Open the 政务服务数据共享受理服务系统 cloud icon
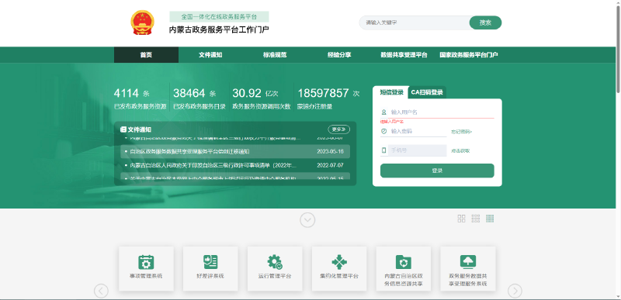Screen dimensions: 621x300 tap(468, 262)
